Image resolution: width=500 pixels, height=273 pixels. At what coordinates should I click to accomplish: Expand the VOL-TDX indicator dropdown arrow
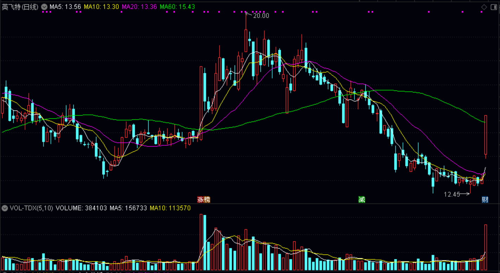tap(5, 208)
